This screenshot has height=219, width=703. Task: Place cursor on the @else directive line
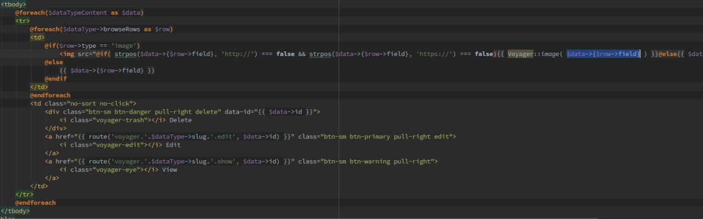point(54,62)
